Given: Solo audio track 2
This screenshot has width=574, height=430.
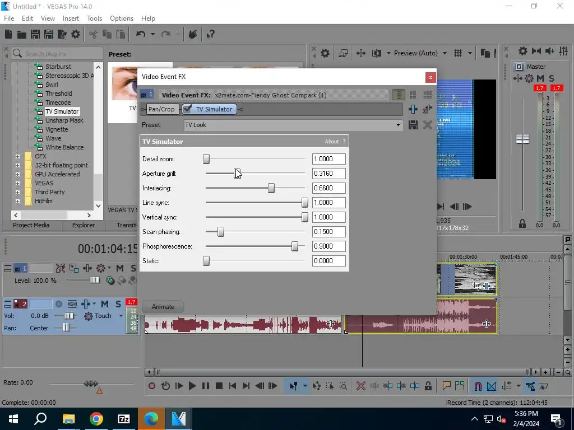Looking at the screenshot, I should click(118, 304).
